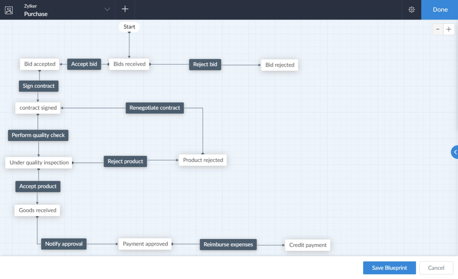Click the plus icon to add blueprint
Image resolution: width=458 pixels, height=279 pixels.
click(x=125, y=9)
